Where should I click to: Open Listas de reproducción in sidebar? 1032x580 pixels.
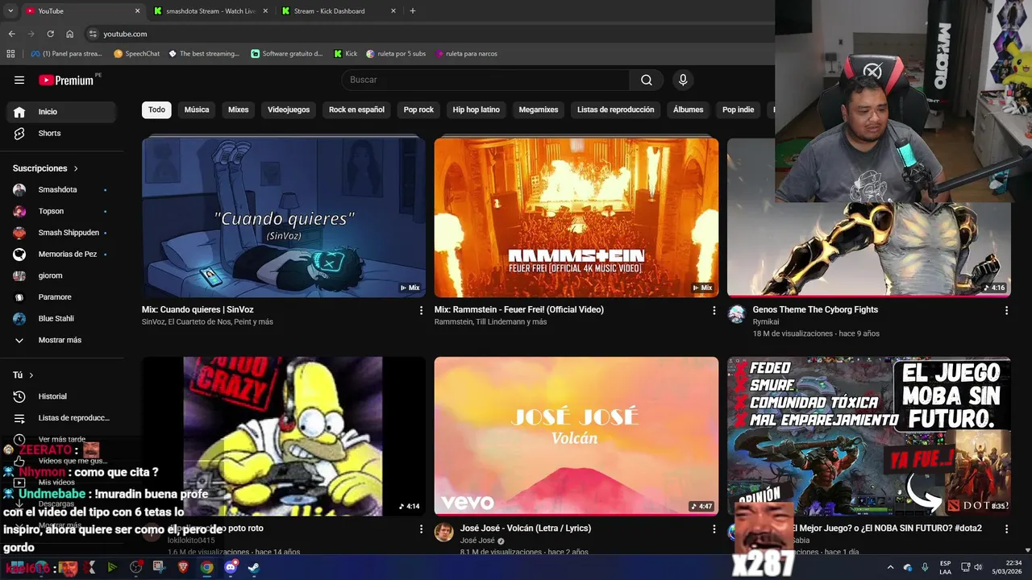click(61, 418)
